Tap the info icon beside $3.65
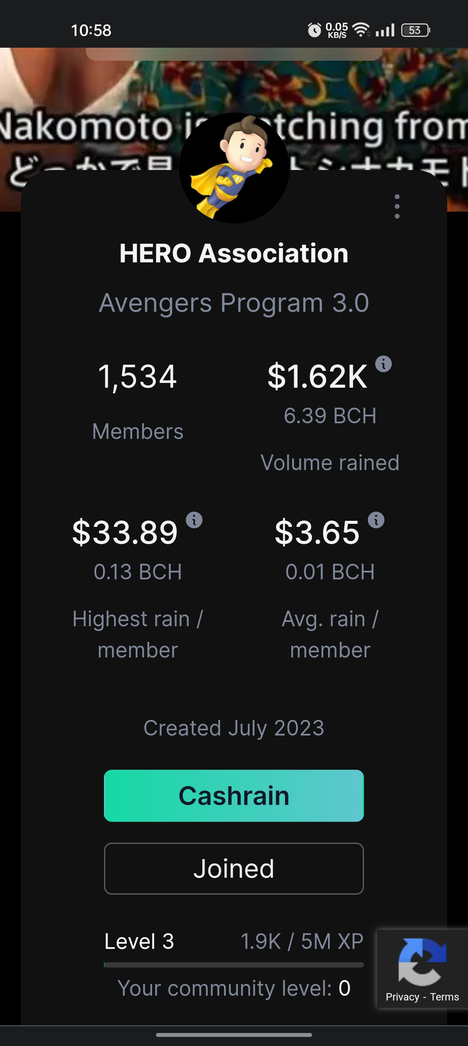Image resolution: width=468 pixels, height=1046 pixels. pos(376,520)
